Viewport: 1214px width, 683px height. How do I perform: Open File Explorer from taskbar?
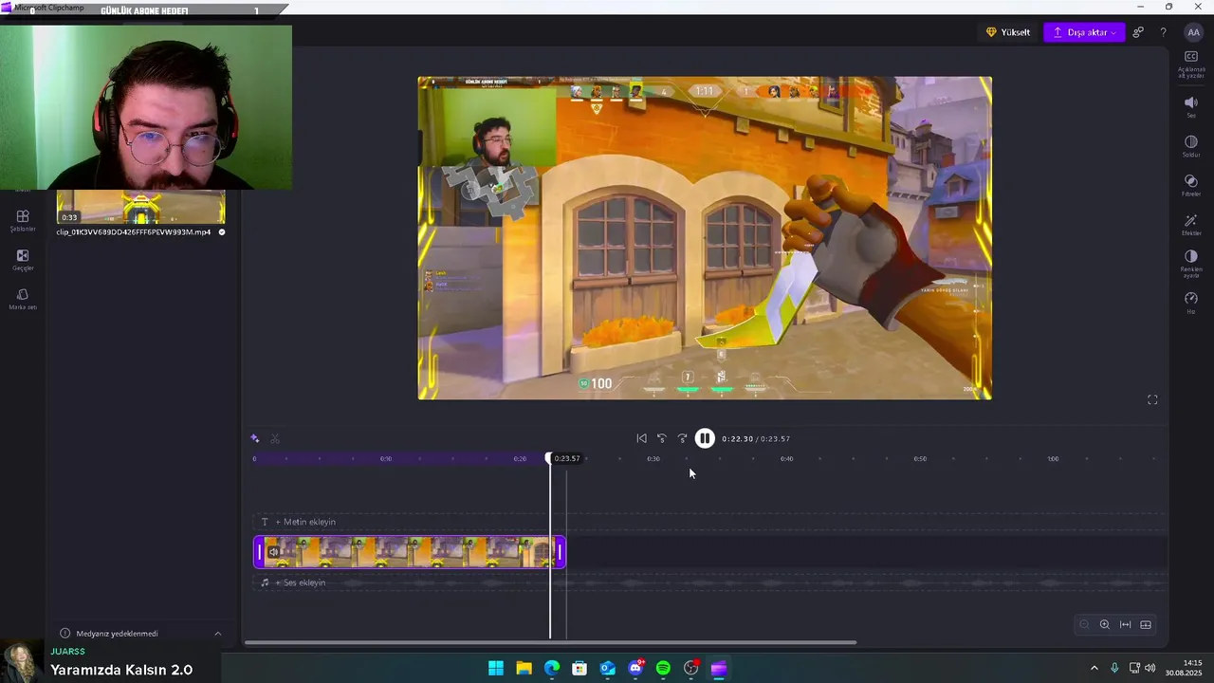(x=524, y=669)
